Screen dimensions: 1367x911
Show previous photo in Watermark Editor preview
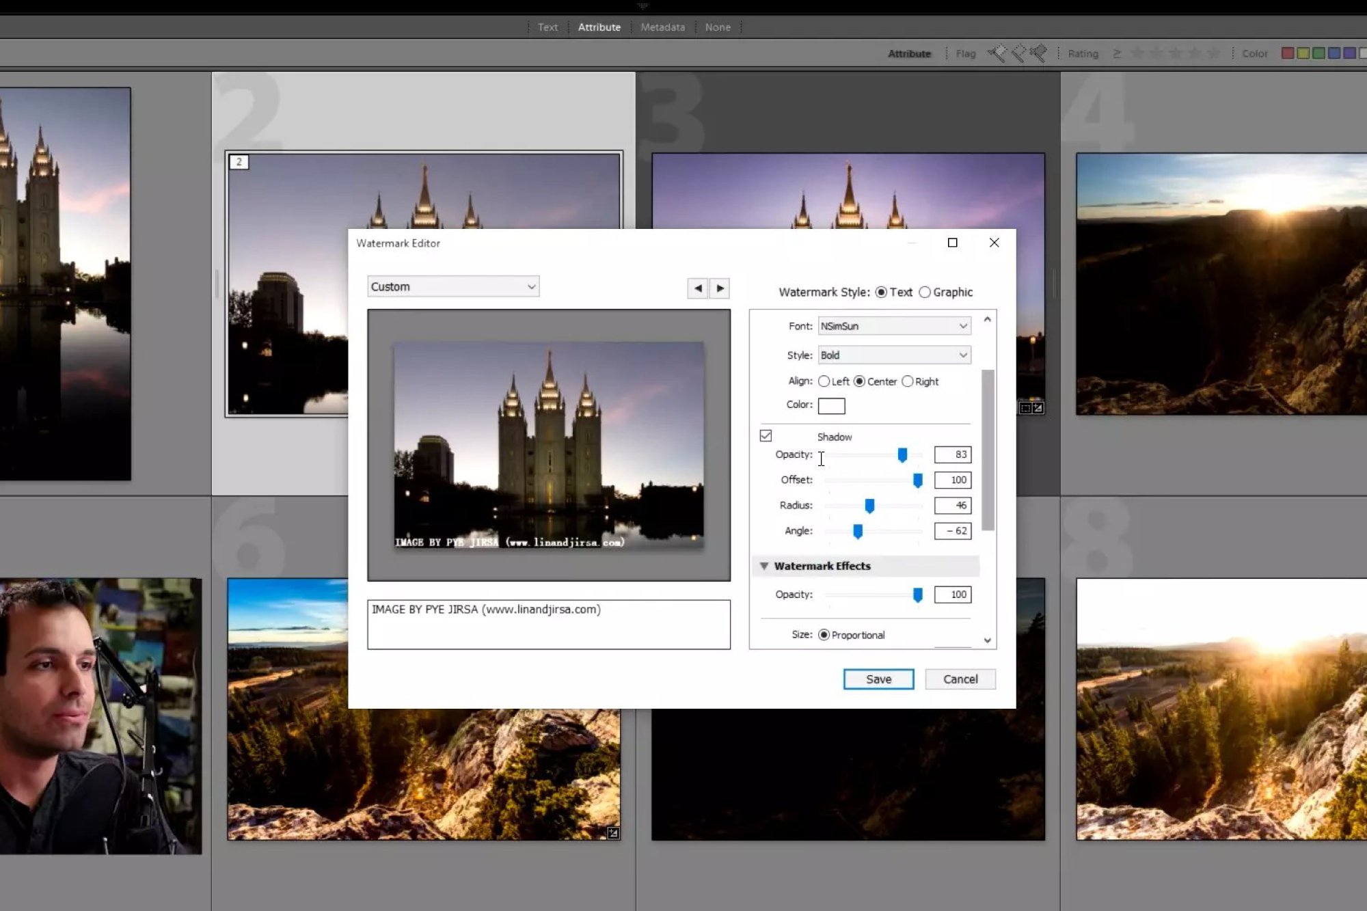pos(698,288)
